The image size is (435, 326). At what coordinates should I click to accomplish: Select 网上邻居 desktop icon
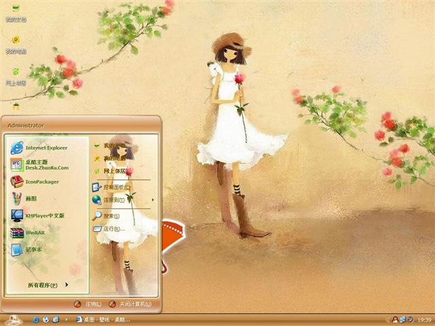tap(16, 76)
